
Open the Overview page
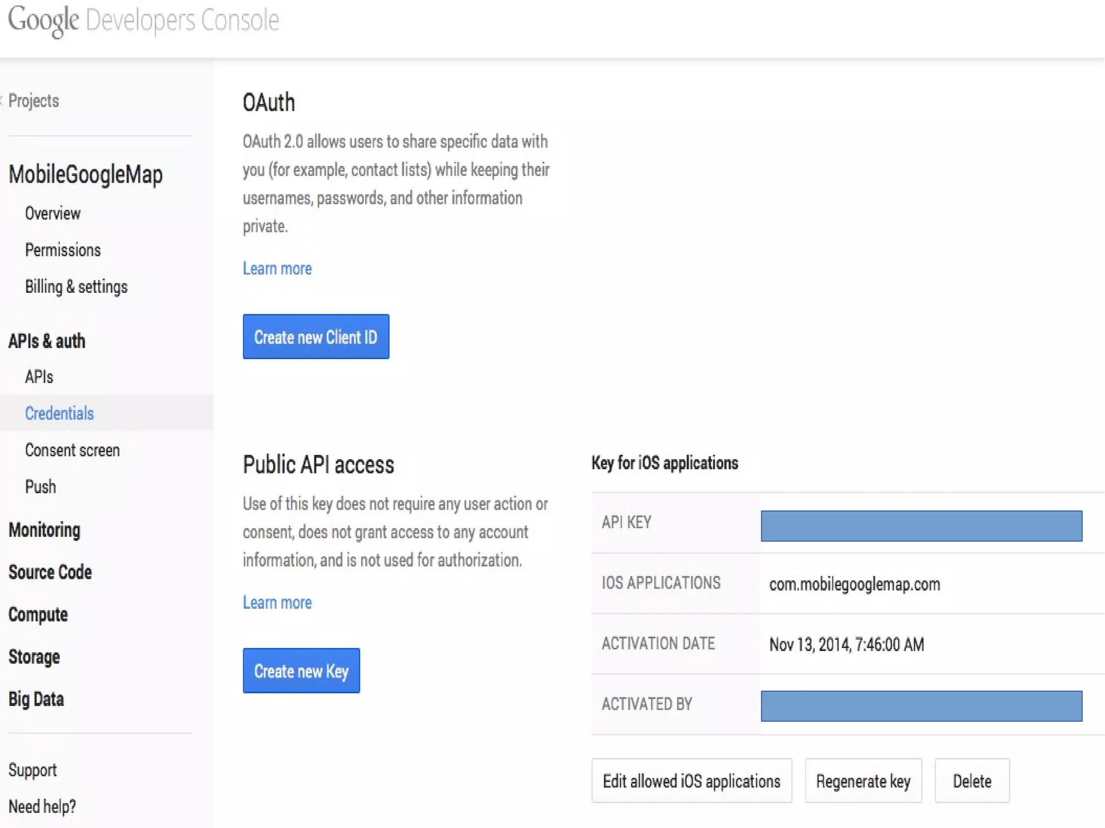coord(53,214)
